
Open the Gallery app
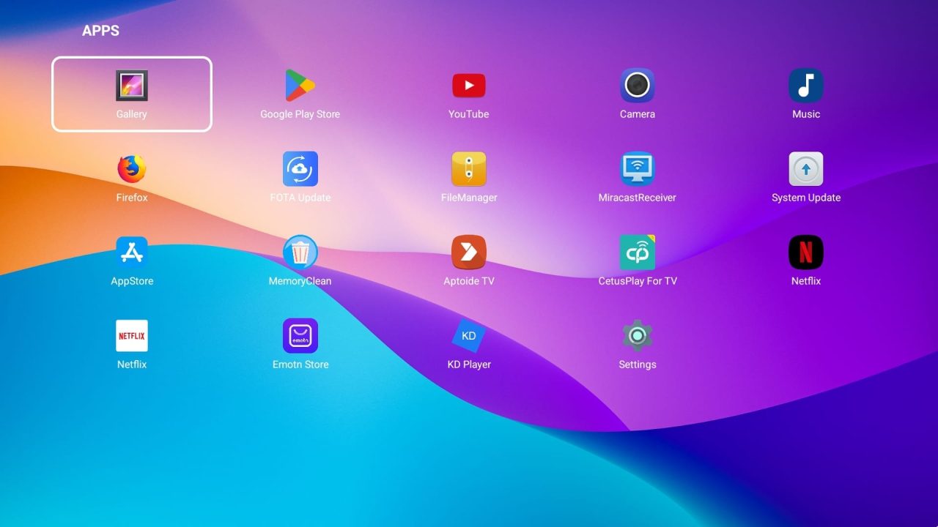click(132, 86)
